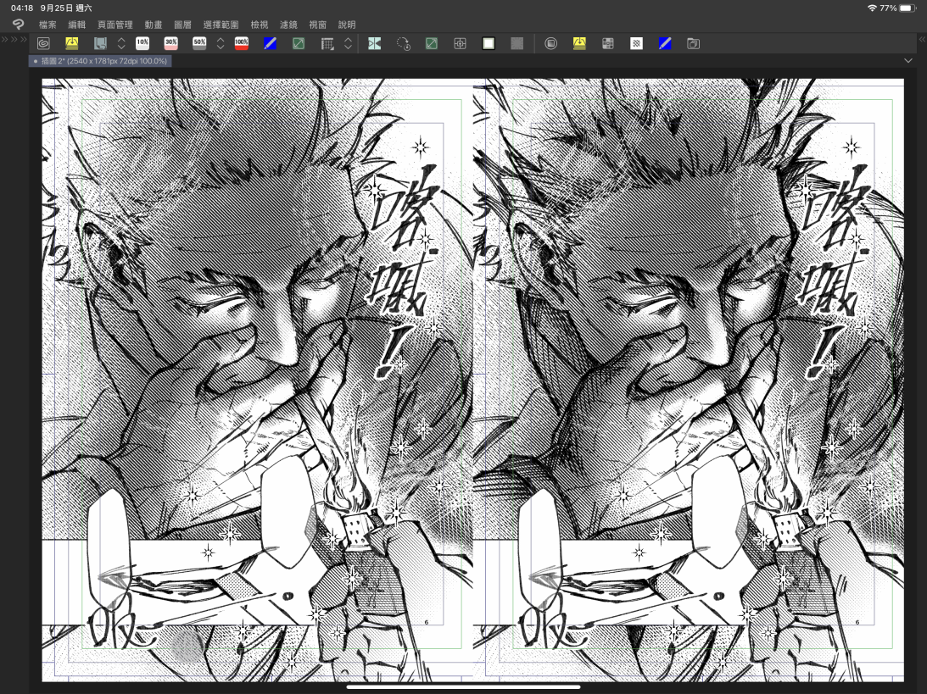
Task: Click the right manga page on canvas
Action: [689, 380]
